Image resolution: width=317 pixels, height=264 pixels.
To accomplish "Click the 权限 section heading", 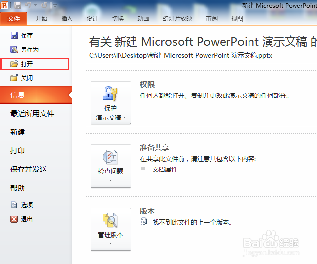I will coord(147,85).
